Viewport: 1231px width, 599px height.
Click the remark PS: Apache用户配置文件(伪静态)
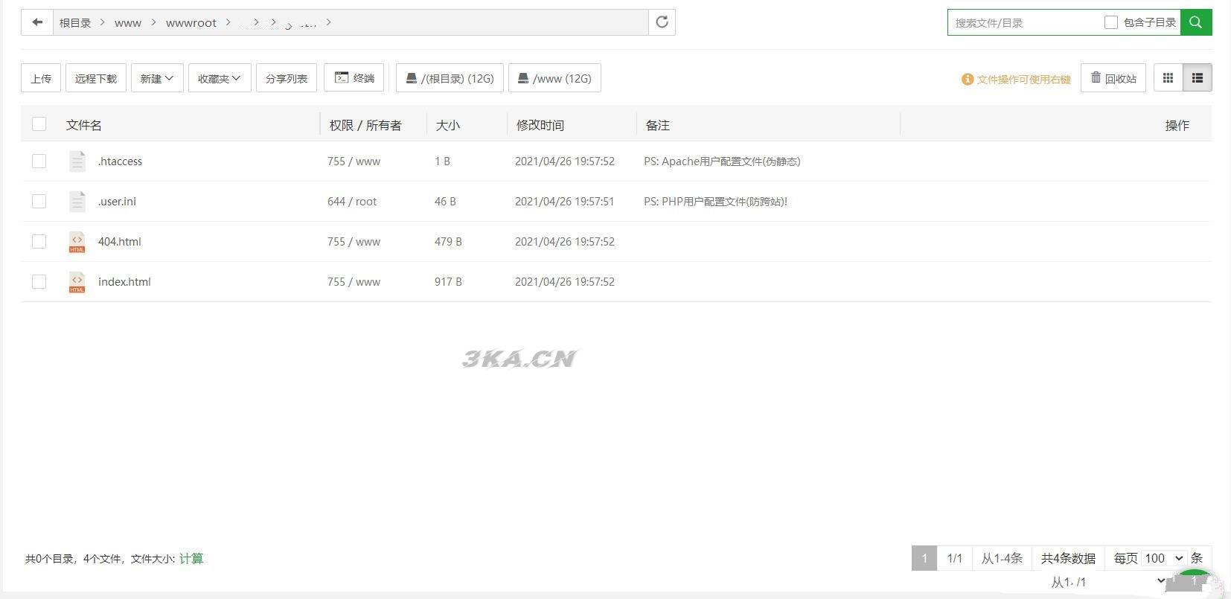[722, 161]
